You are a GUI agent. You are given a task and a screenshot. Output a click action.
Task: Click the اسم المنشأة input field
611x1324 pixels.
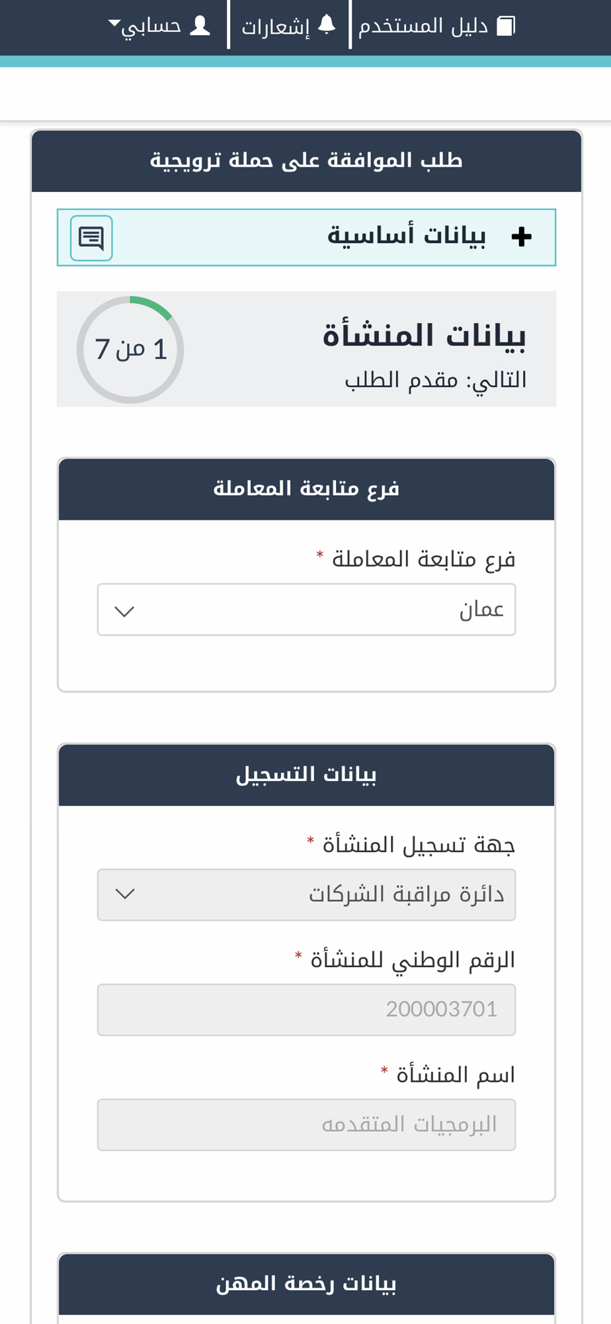click(306, 1125)
